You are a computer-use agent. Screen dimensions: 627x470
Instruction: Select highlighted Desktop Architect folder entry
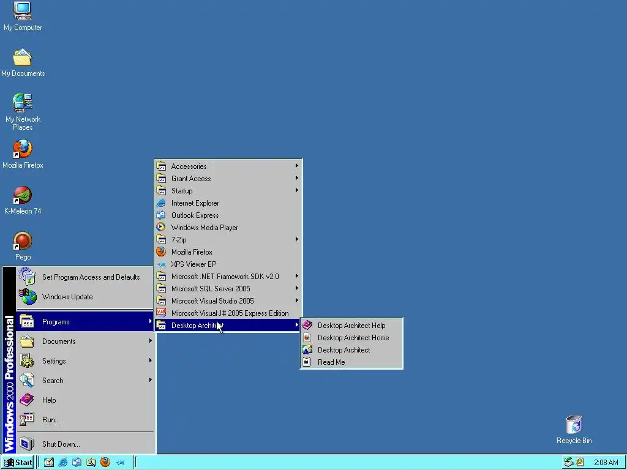tap(228, 326)
